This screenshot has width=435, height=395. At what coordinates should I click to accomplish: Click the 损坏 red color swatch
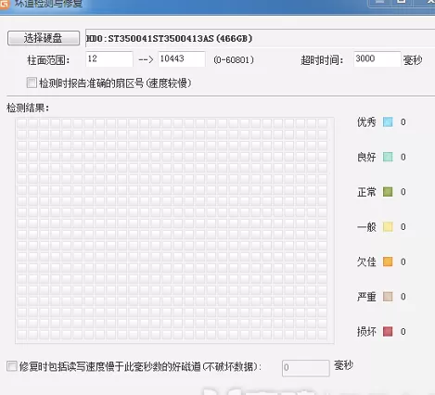click(388, 332)
